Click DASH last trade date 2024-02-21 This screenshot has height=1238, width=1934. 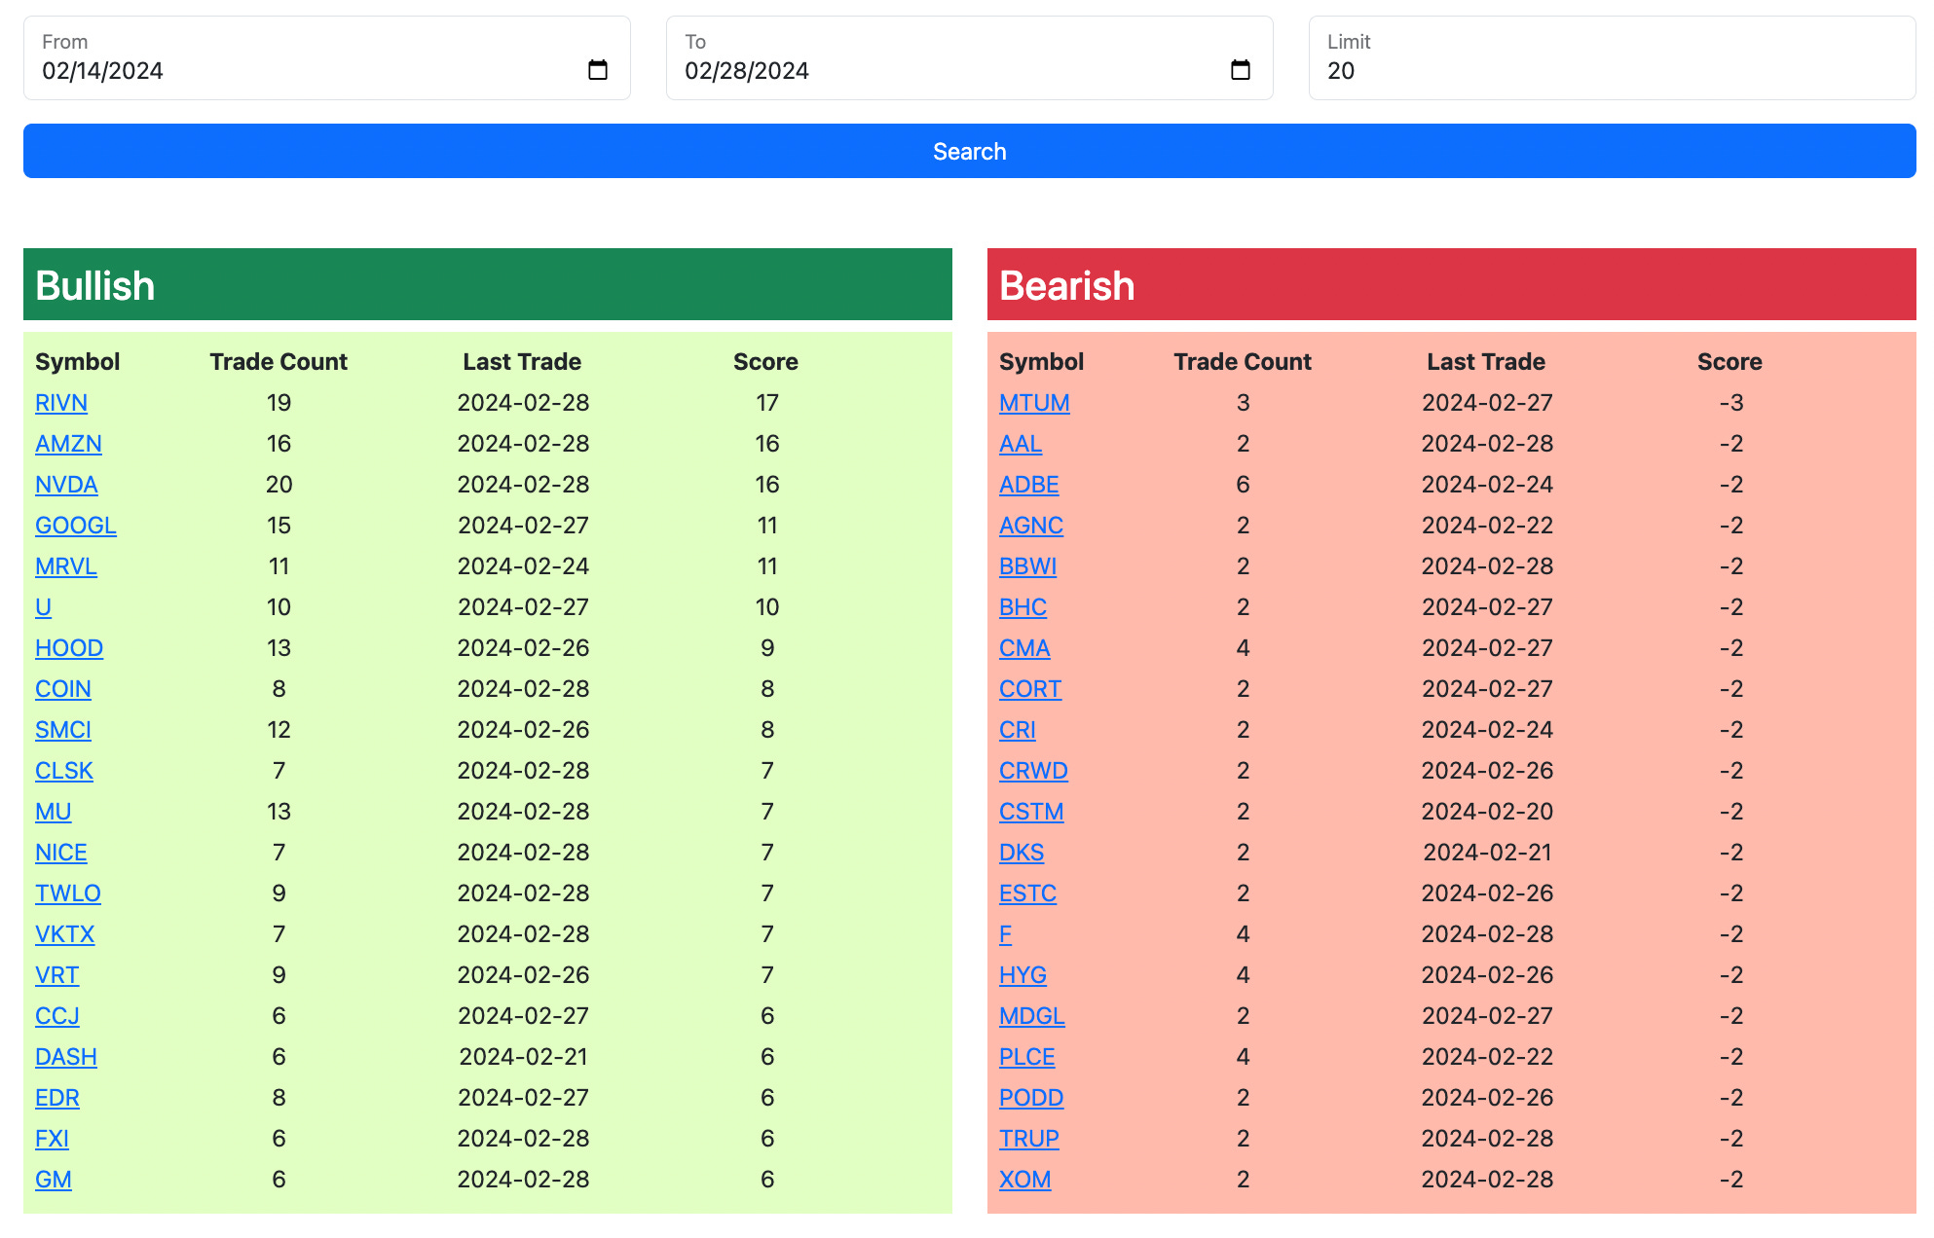coord(523,1057)
